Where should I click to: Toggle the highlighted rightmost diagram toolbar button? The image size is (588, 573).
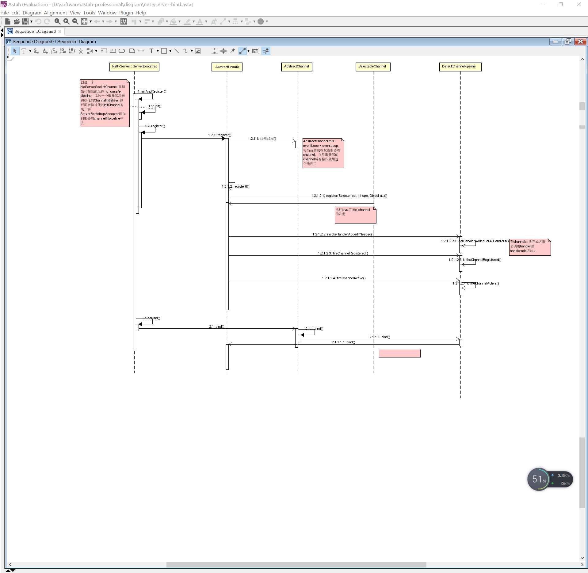tap(266, 51)
